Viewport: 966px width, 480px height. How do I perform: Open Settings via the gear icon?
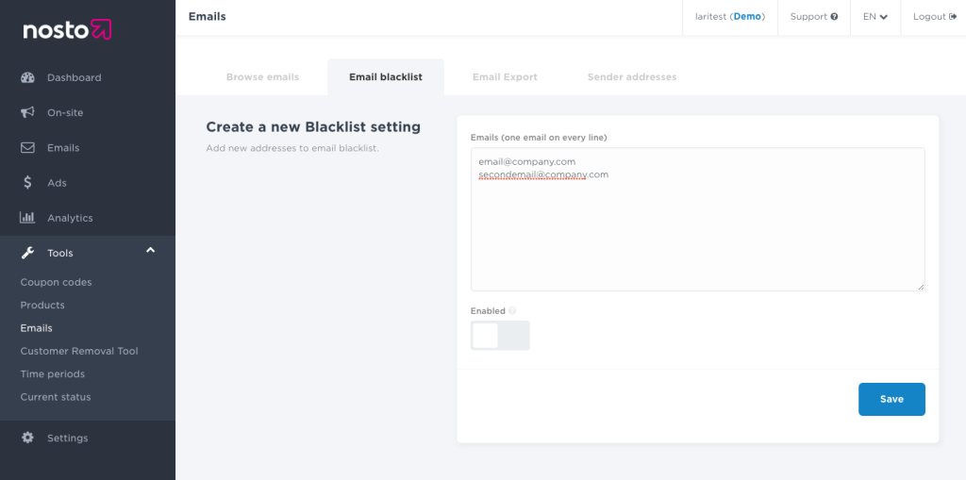click(27, 438)
